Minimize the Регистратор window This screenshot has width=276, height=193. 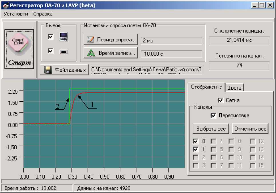click(254, 5)
